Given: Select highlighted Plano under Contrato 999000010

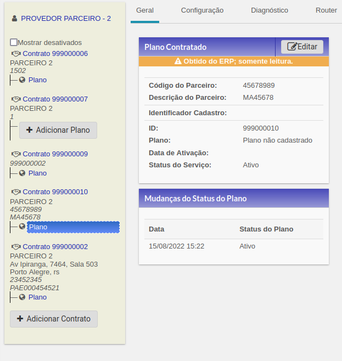Looking at the screenshot, I should click(x=73, y=227).
